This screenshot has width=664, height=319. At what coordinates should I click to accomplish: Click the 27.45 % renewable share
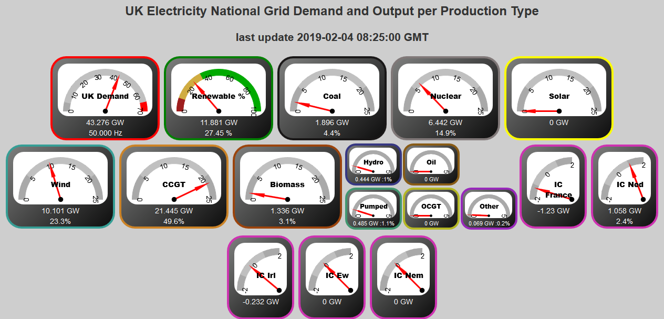219,133
